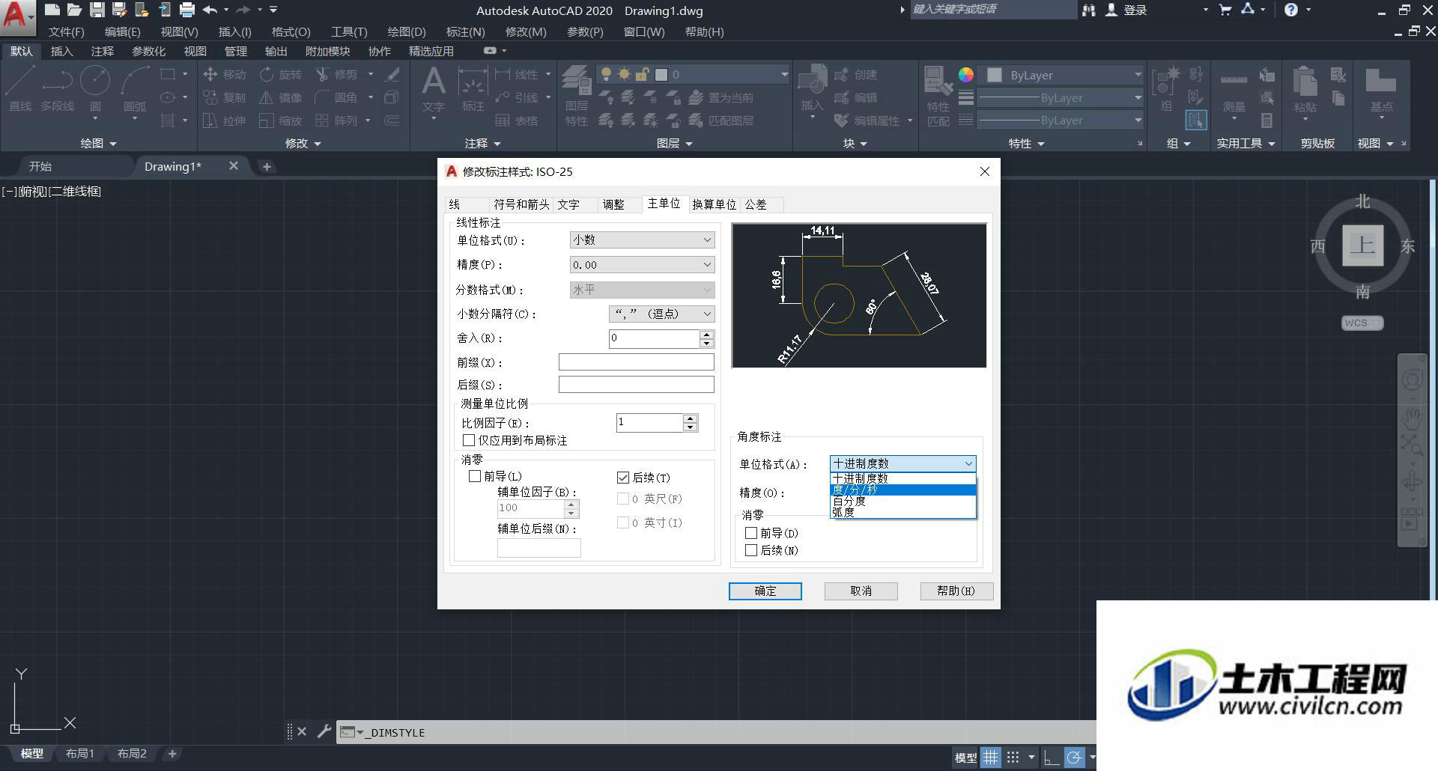Screen dimensions: 1438x771
Task: Toggle linear 后续(T) zero suppression checkbox
Action: point(623,478)
